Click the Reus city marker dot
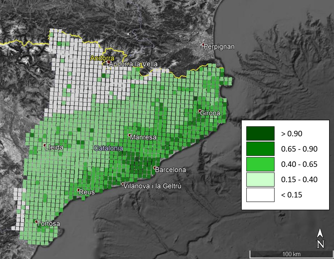The width and height of the screenshot is (334, 259). [78, 190]
